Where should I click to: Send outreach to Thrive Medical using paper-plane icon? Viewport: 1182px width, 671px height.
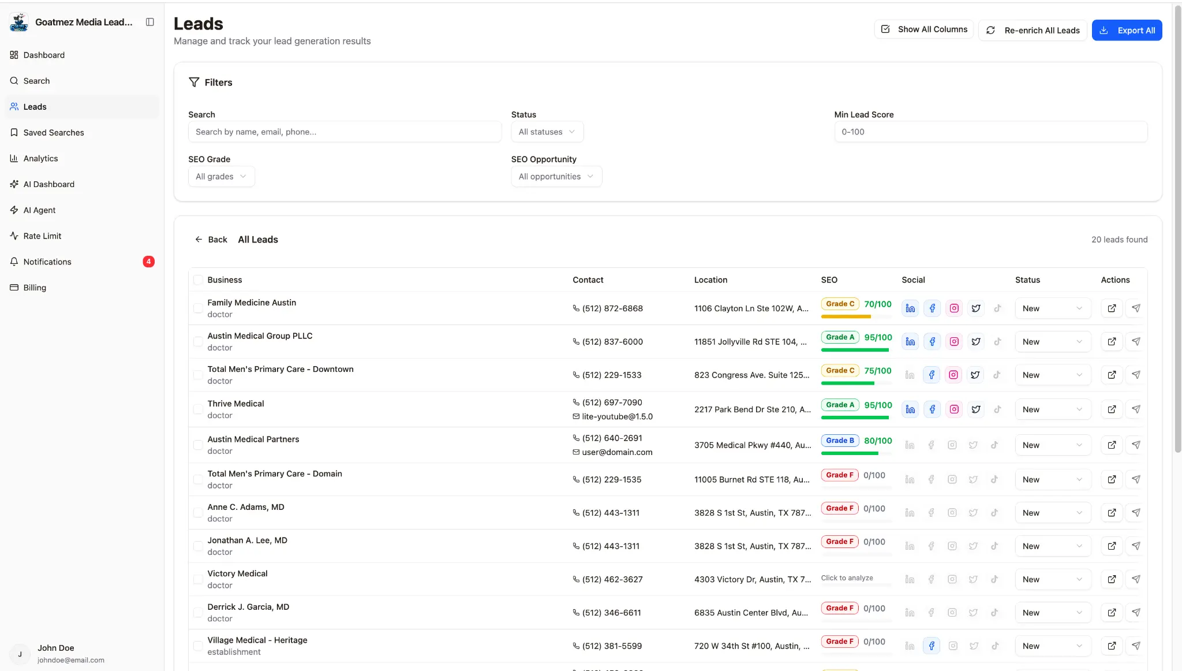[x=1136, y=409]
